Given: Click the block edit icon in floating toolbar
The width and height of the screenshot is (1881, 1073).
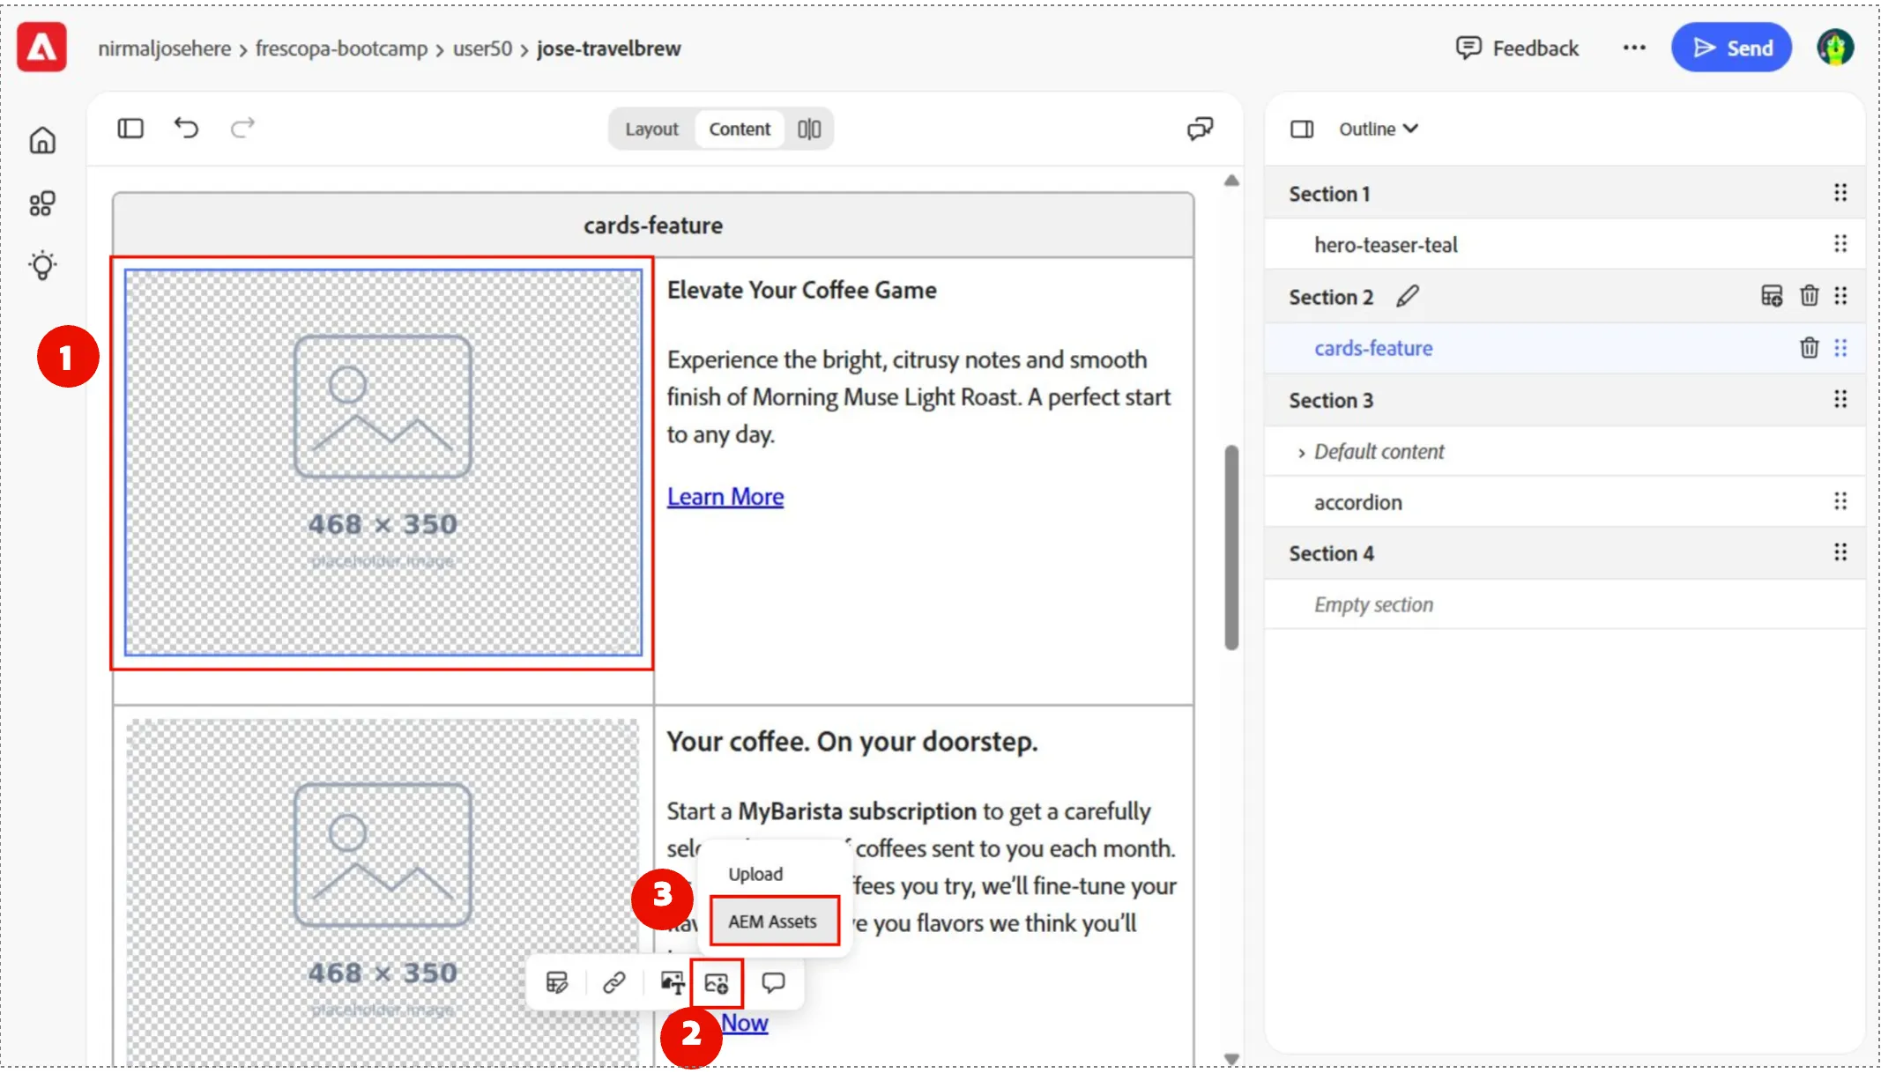Looking at the screenshot, I should [x=557, y=982].
